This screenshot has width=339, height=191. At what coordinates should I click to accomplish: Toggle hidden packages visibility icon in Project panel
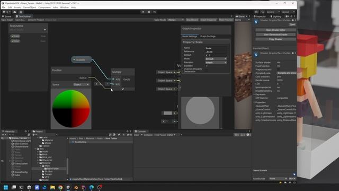point(129,135)
